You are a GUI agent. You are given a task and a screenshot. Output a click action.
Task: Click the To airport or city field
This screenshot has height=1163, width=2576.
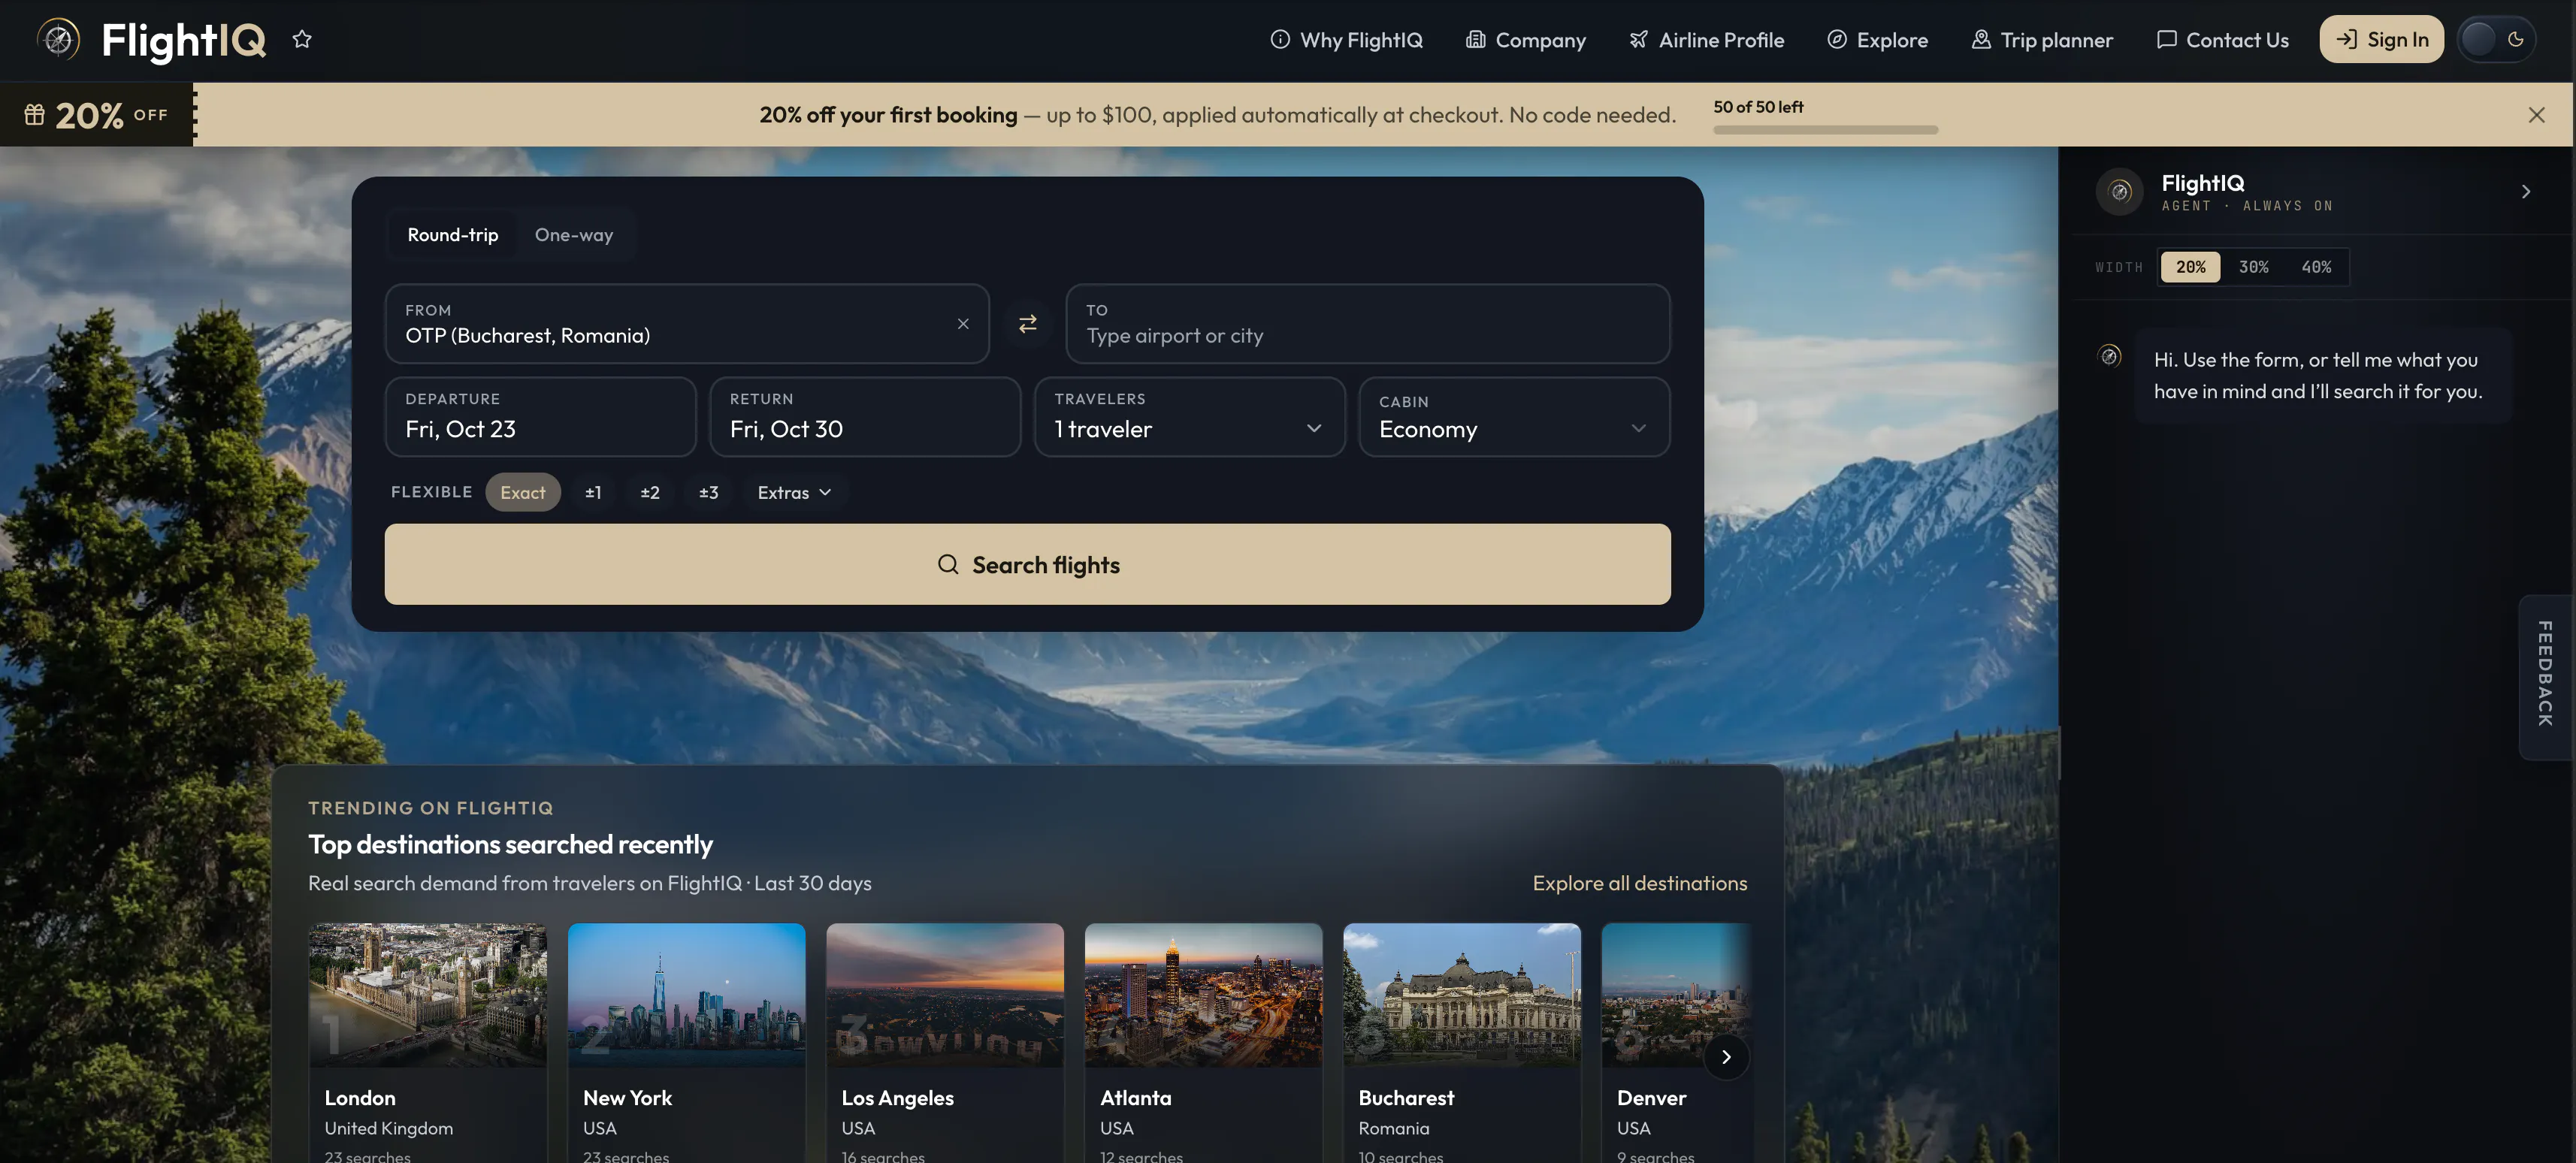(x=1367, y=324)
